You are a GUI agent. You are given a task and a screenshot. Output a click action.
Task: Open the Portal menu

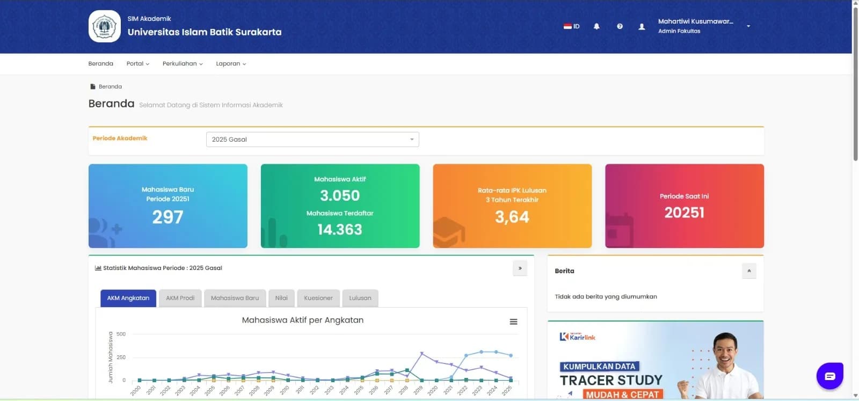click(x=138, y=63)
